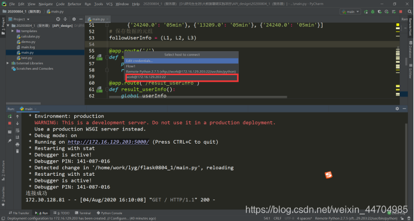Click the editor horizontal scrollbar
414x221 pixels.
point(198,97)
